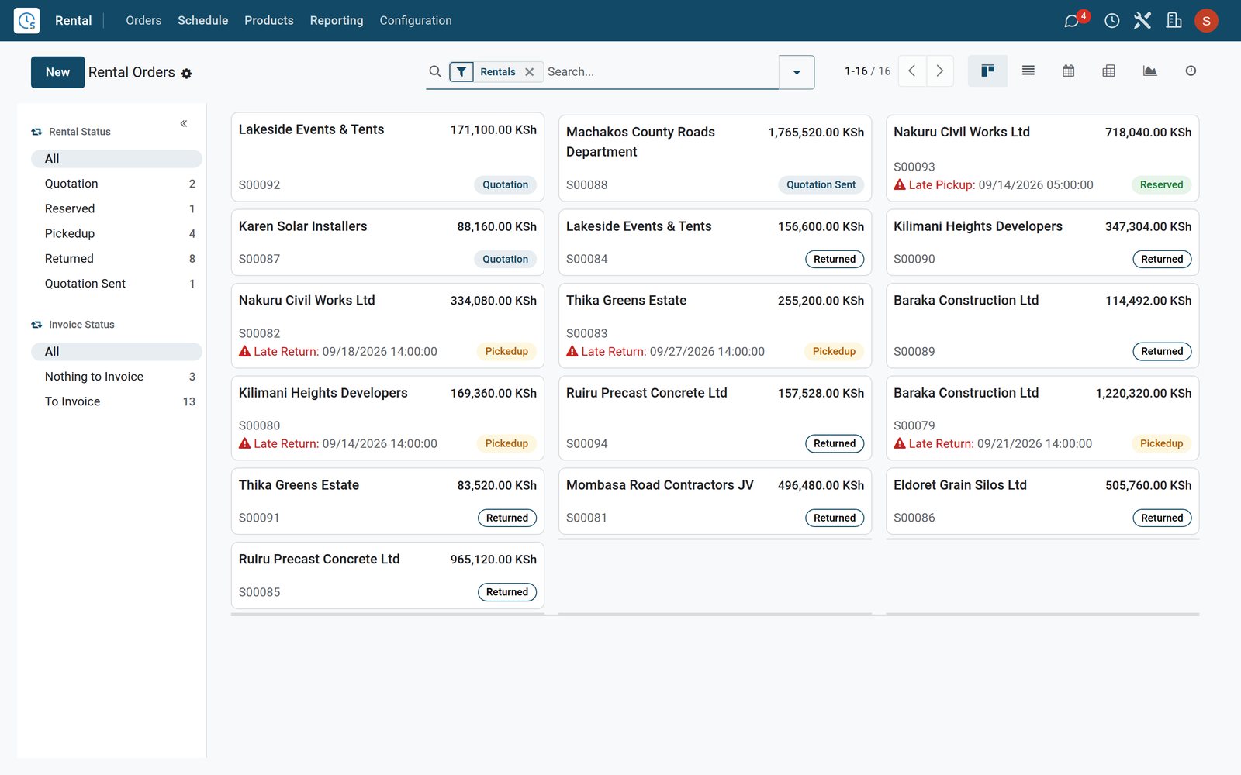Switch to Graph view
Screen dimensions: 1241x775
click(1149, 71)
